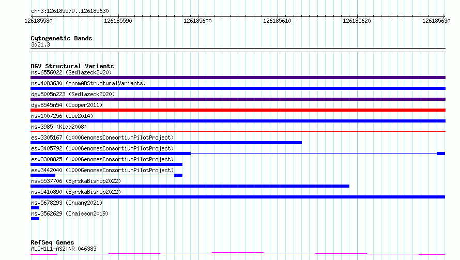Open variant nsv3985 (Kidd2008) label
The width and height of the screenshot is (460, 260).
[59, 127]
